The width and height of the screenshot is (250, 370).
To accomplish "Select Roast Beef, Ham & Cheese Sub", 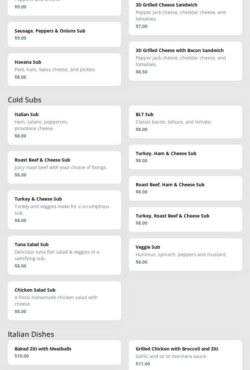I will (185, 188).
